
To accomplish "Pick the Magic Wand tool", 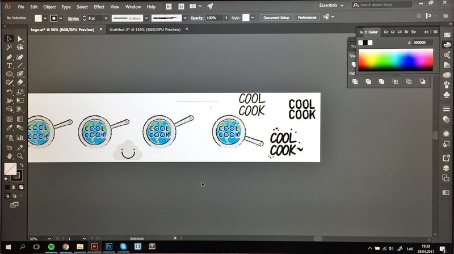I will tap(9, 48).
